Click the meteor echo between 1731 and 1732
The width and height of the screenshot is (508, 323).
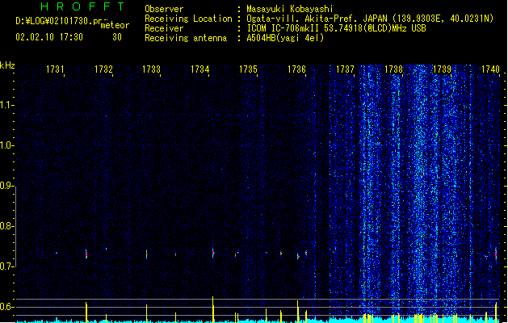click(x=86, y=254)
